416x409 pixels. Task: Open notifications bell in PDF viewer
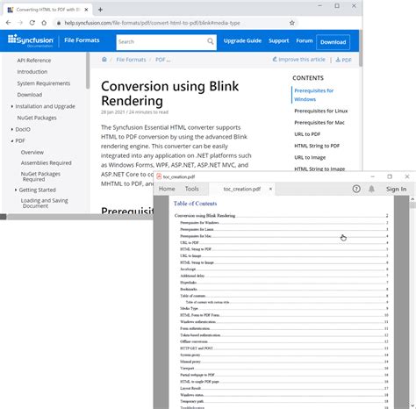tap(371, 189)
